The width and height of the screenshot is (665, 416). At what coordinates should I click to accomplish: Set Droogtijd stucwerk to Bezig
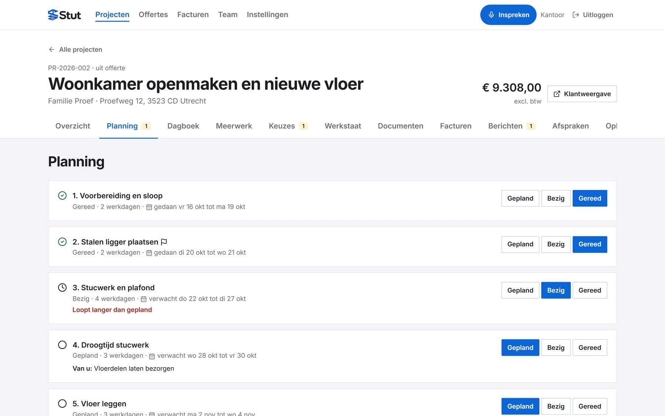point(556,348)
